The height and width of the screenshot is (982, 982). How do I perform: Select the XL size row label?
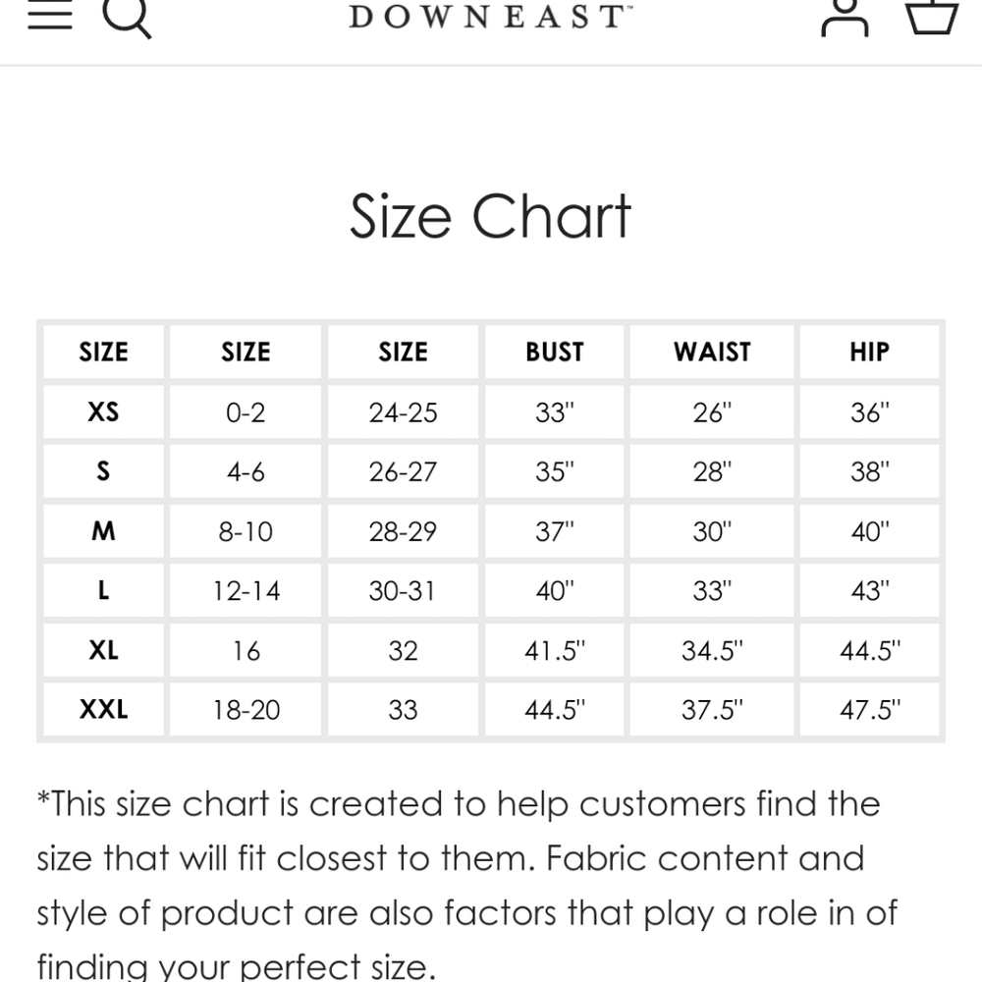click(x=103, y=651)
